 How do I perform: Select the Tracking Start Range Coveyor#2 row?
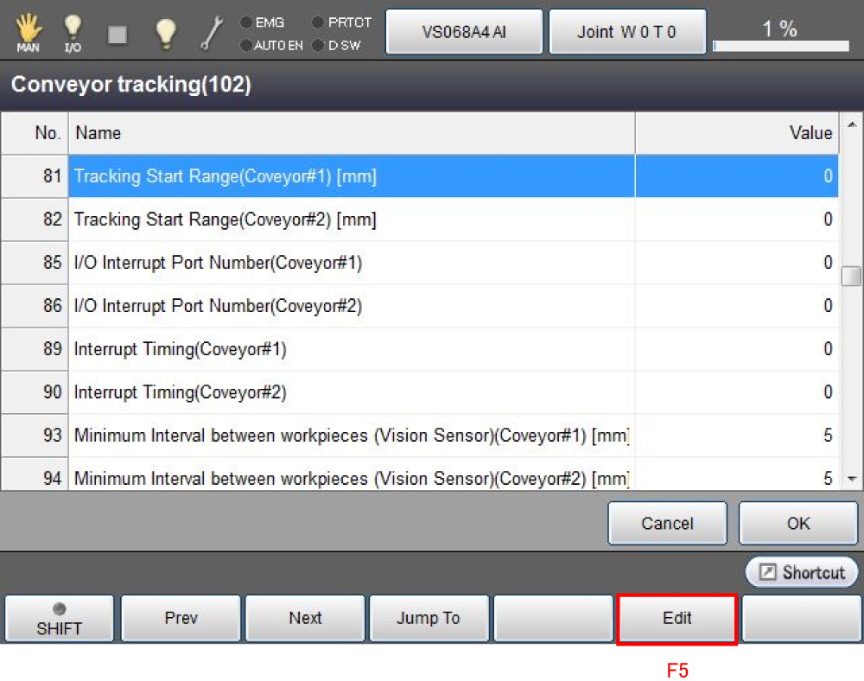tap(346, 220)
